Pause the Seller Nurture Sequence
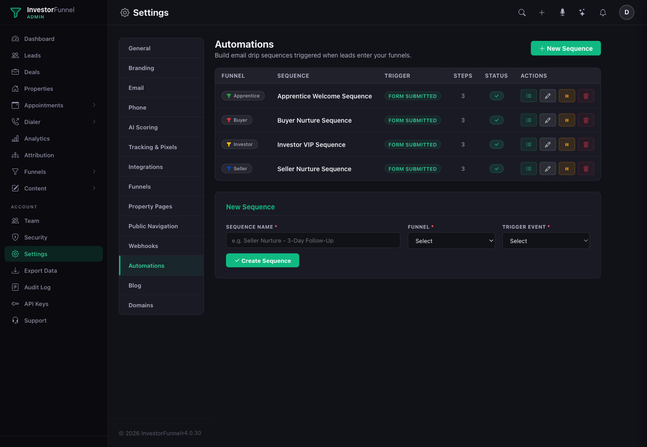The image size is (647, 447). point(567,168)
